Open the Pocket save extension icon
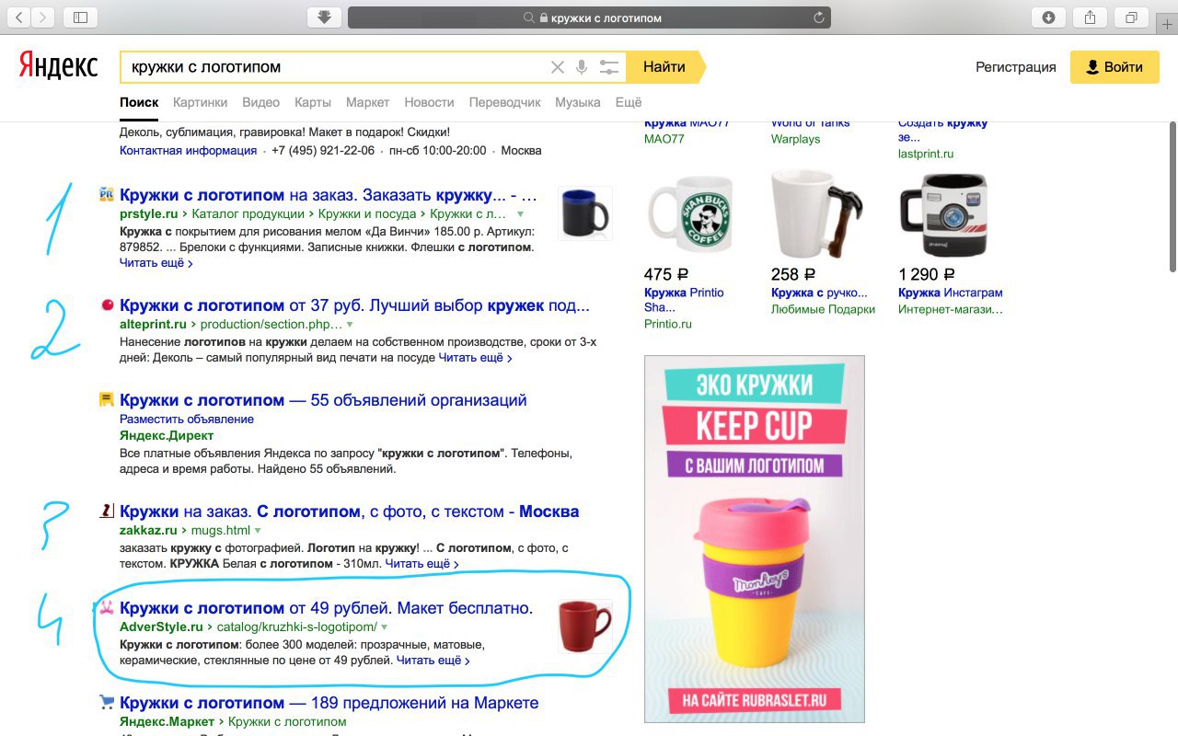 point(324,17)
